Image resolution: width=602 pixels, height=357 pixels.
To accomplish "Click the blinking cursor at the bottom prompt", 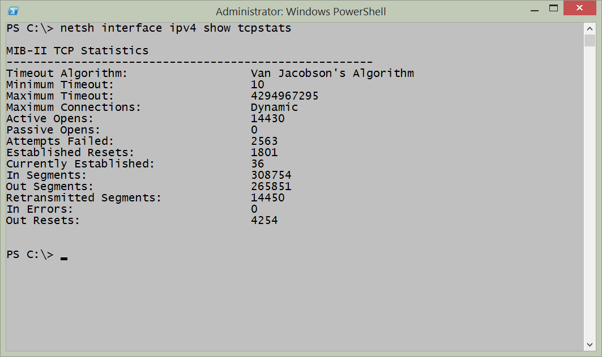I will (64, 257).
